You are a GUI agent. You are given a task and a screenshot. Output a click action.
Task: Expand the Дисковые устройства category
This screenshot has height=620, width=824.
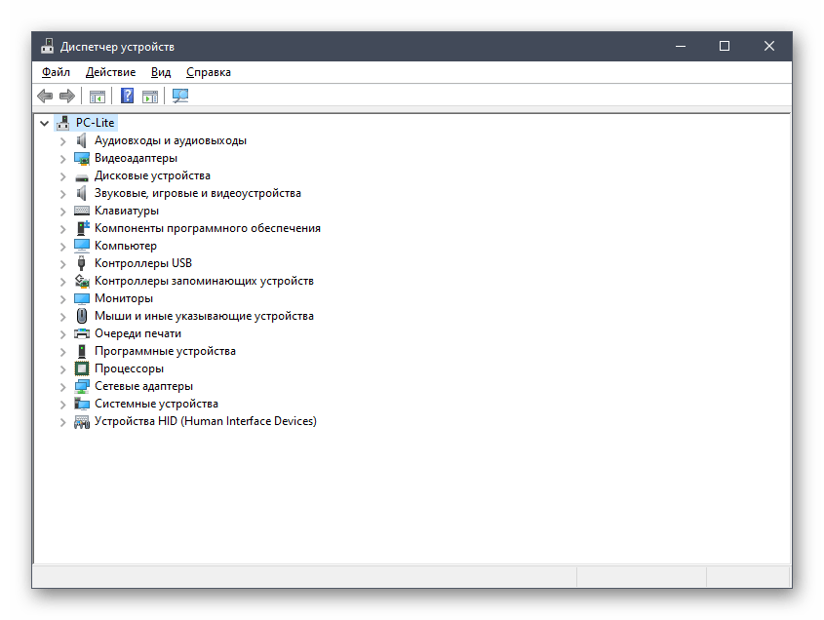(x=63, y=176)
